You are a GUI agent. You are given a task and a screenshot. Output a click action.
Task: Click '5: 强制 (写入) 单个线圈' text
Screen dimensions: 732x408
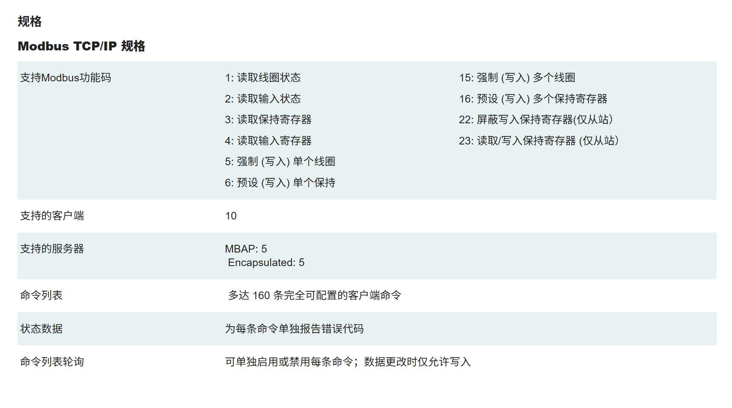tap(280, 162)
